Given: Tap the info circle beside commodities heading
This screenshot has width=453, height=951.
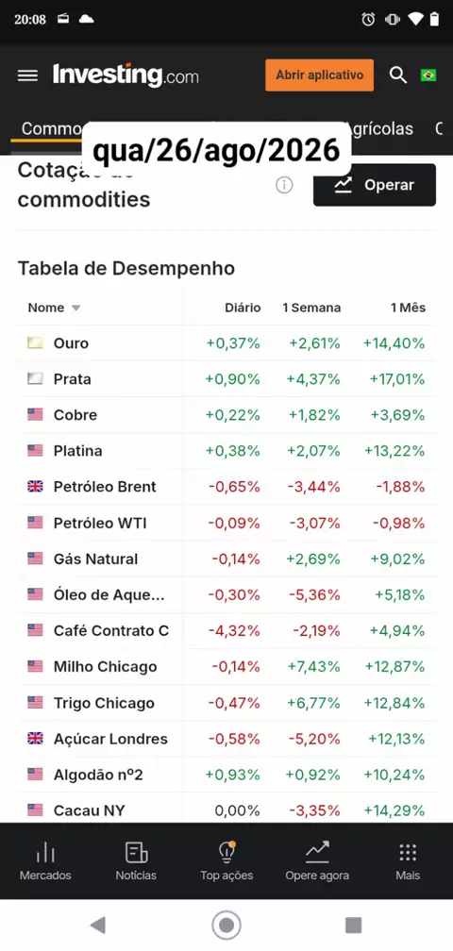Looking at the screenshot, I should pos(284,185).
